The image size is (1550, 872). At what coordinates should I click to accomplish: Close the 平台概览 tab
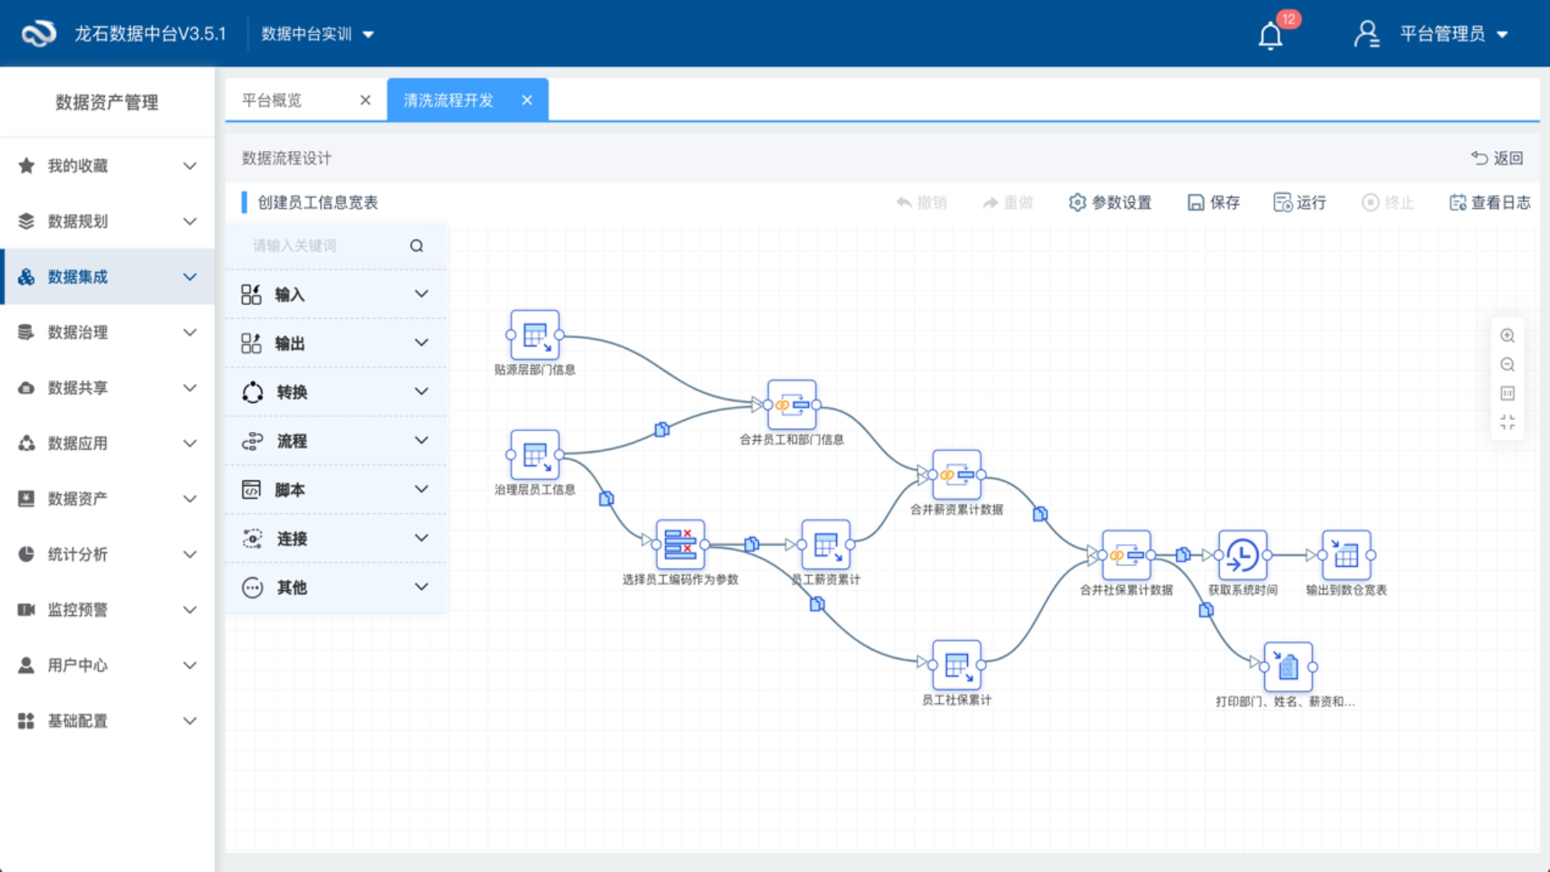coord(365,100)
